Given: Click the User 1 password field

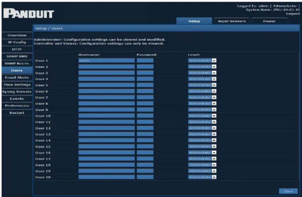Looking at the screenshot, I should (x=145, y=60).
